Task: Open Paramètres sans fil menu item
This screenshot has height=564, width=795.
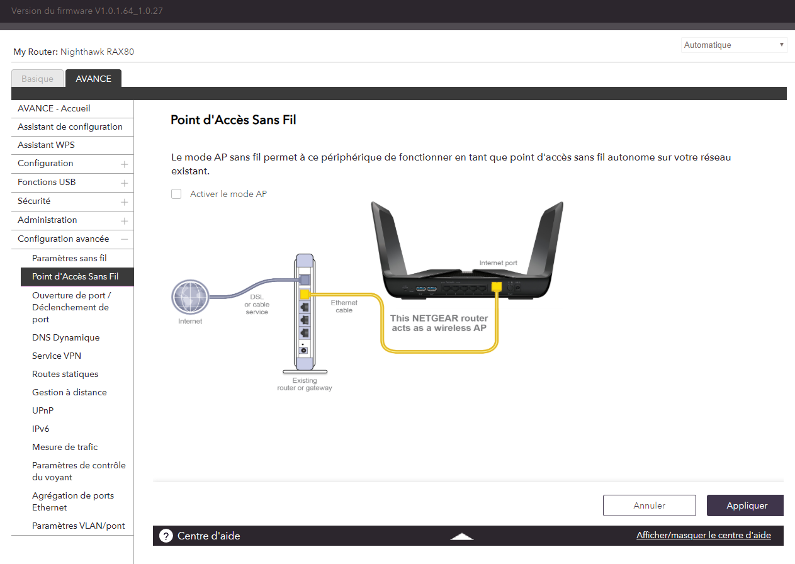Action: [69, 258]
